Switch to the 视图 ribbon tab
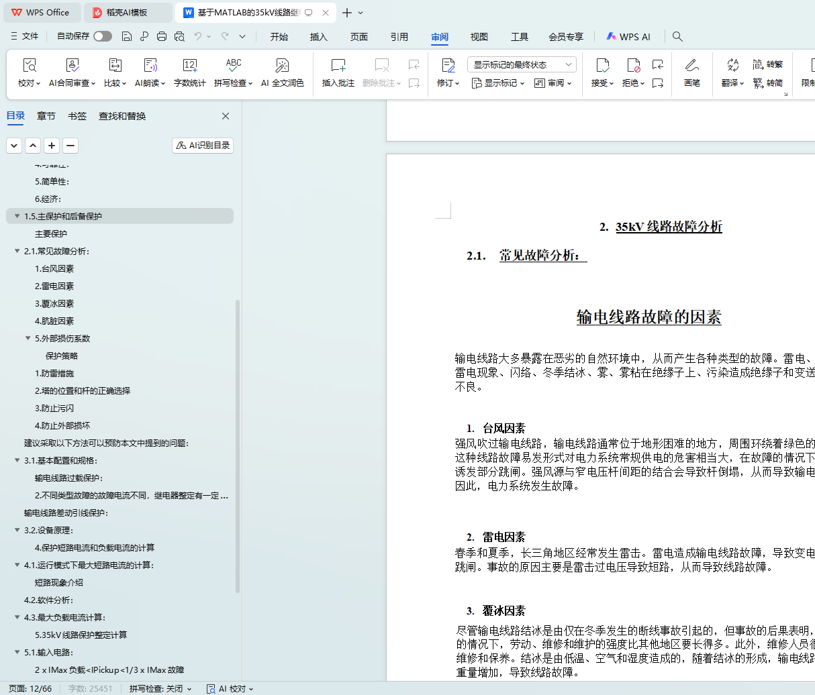Image resolution: width=815 pixels, height=695 pixels. (479, 37)
